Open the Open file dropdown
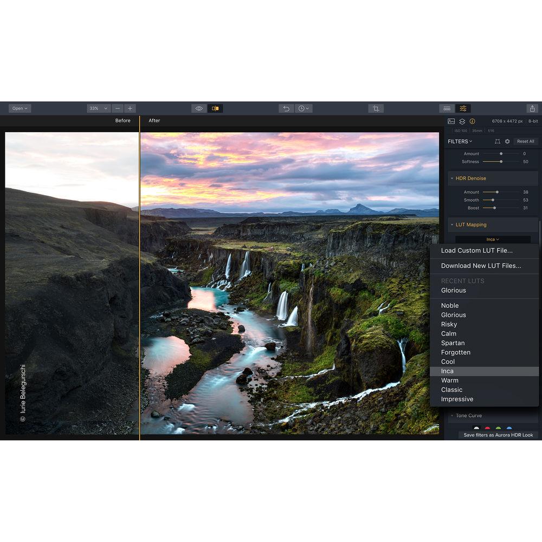The width and height of the screenshot is (542, 542). click(x=19, y=108)
